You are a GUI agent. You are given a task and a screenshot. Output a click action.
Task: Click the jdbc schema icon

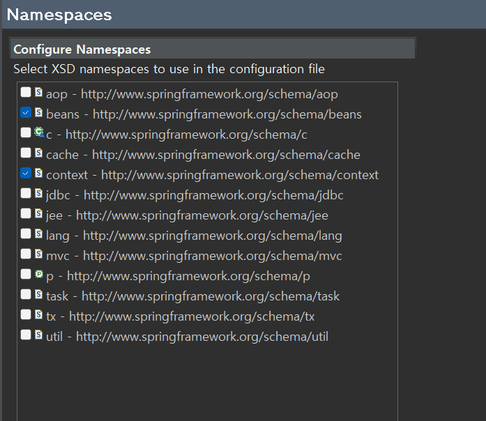coord(39,193)
